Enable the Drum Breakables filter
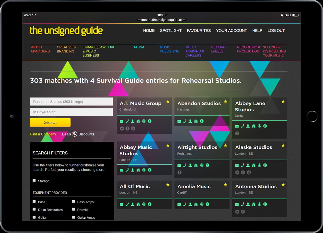 tap(34, 209)
